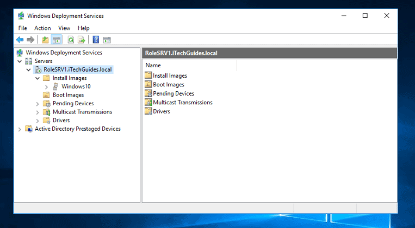
Task: Collapse the Install Images tree node
Action: click(38, 78)
